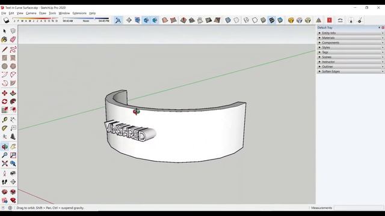The height and width of the screenshot is (216, 385).
Task: Expand the Soften Edges panel
Action: coord(350,71)
